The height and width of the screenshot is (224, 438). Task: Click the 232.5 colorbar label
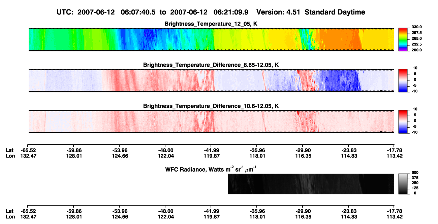[416, 44]
